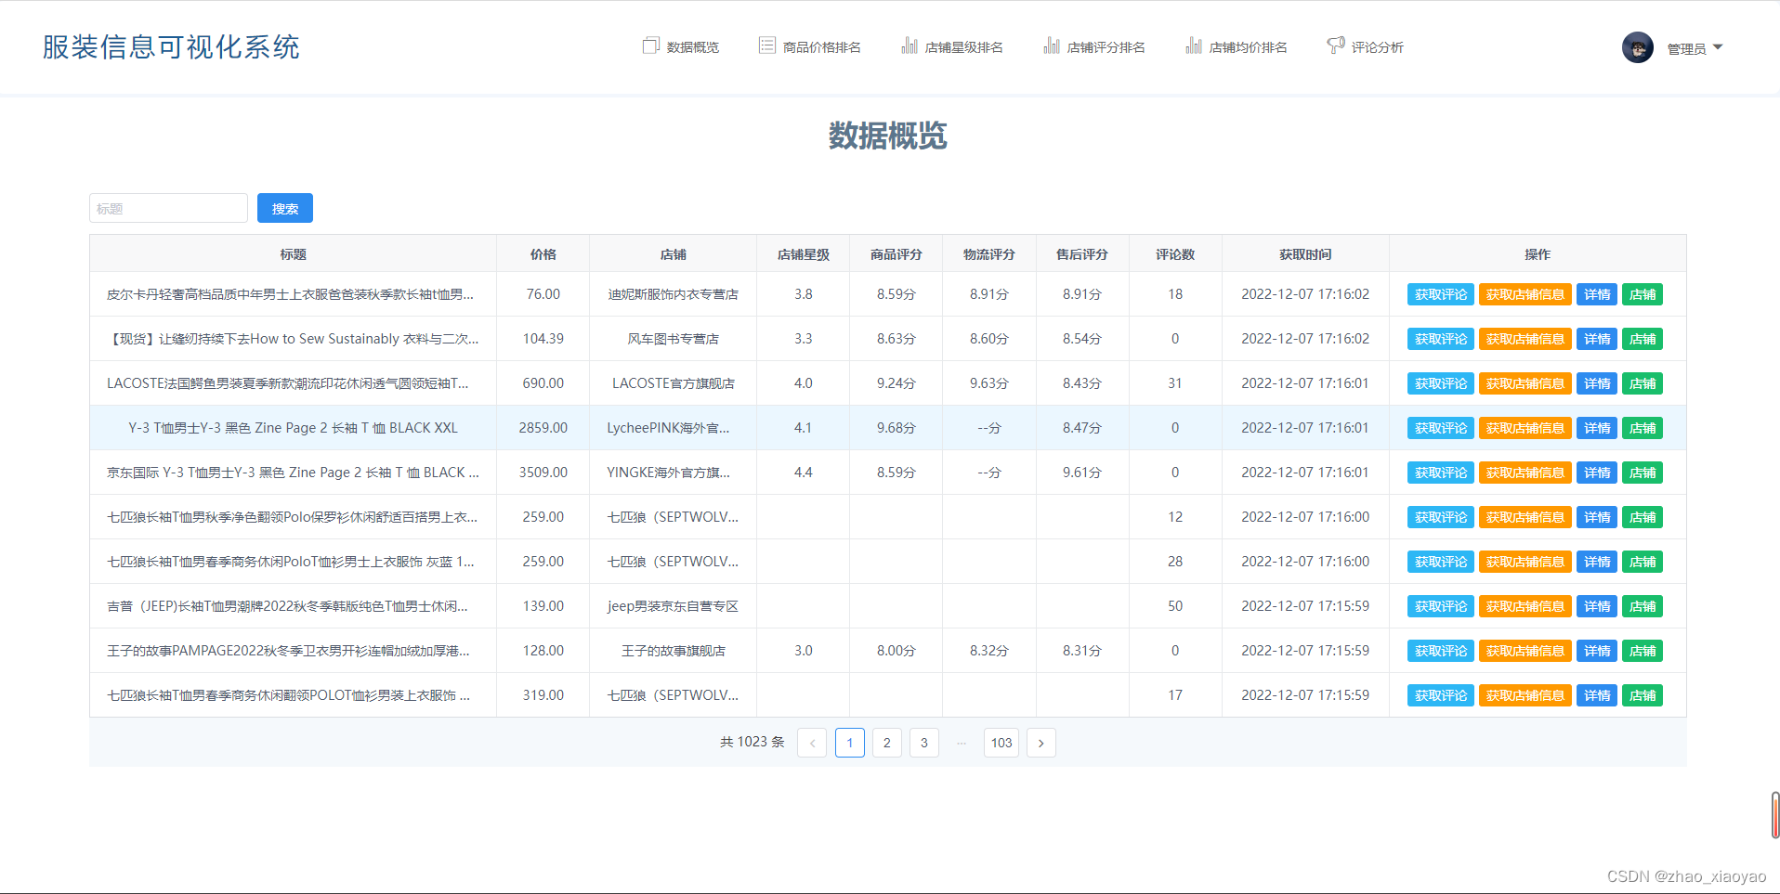Click the title starting 王子的故事PAMPAGE2022

[x=288, y=651]
